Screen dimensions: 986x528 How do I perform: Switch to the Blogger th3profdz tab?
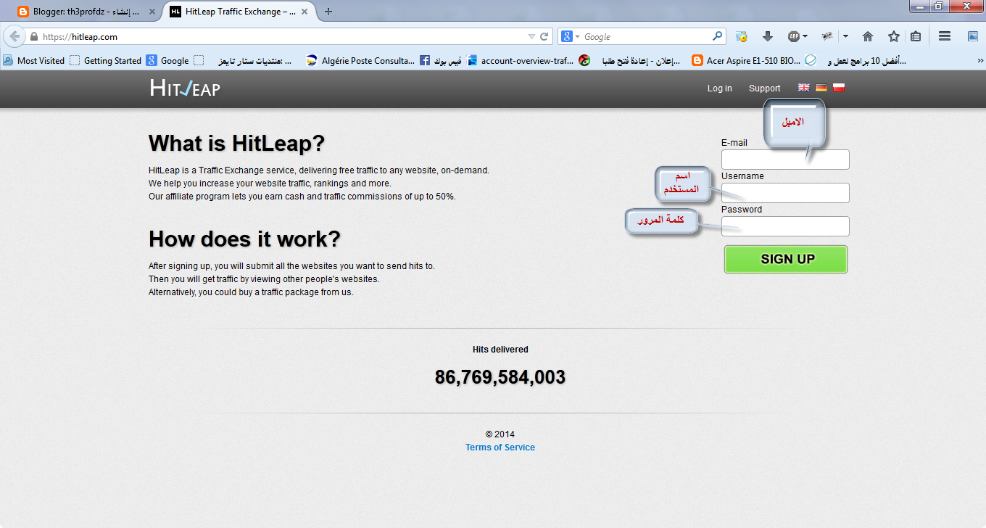pyautogui.click(x=86, y=12)
